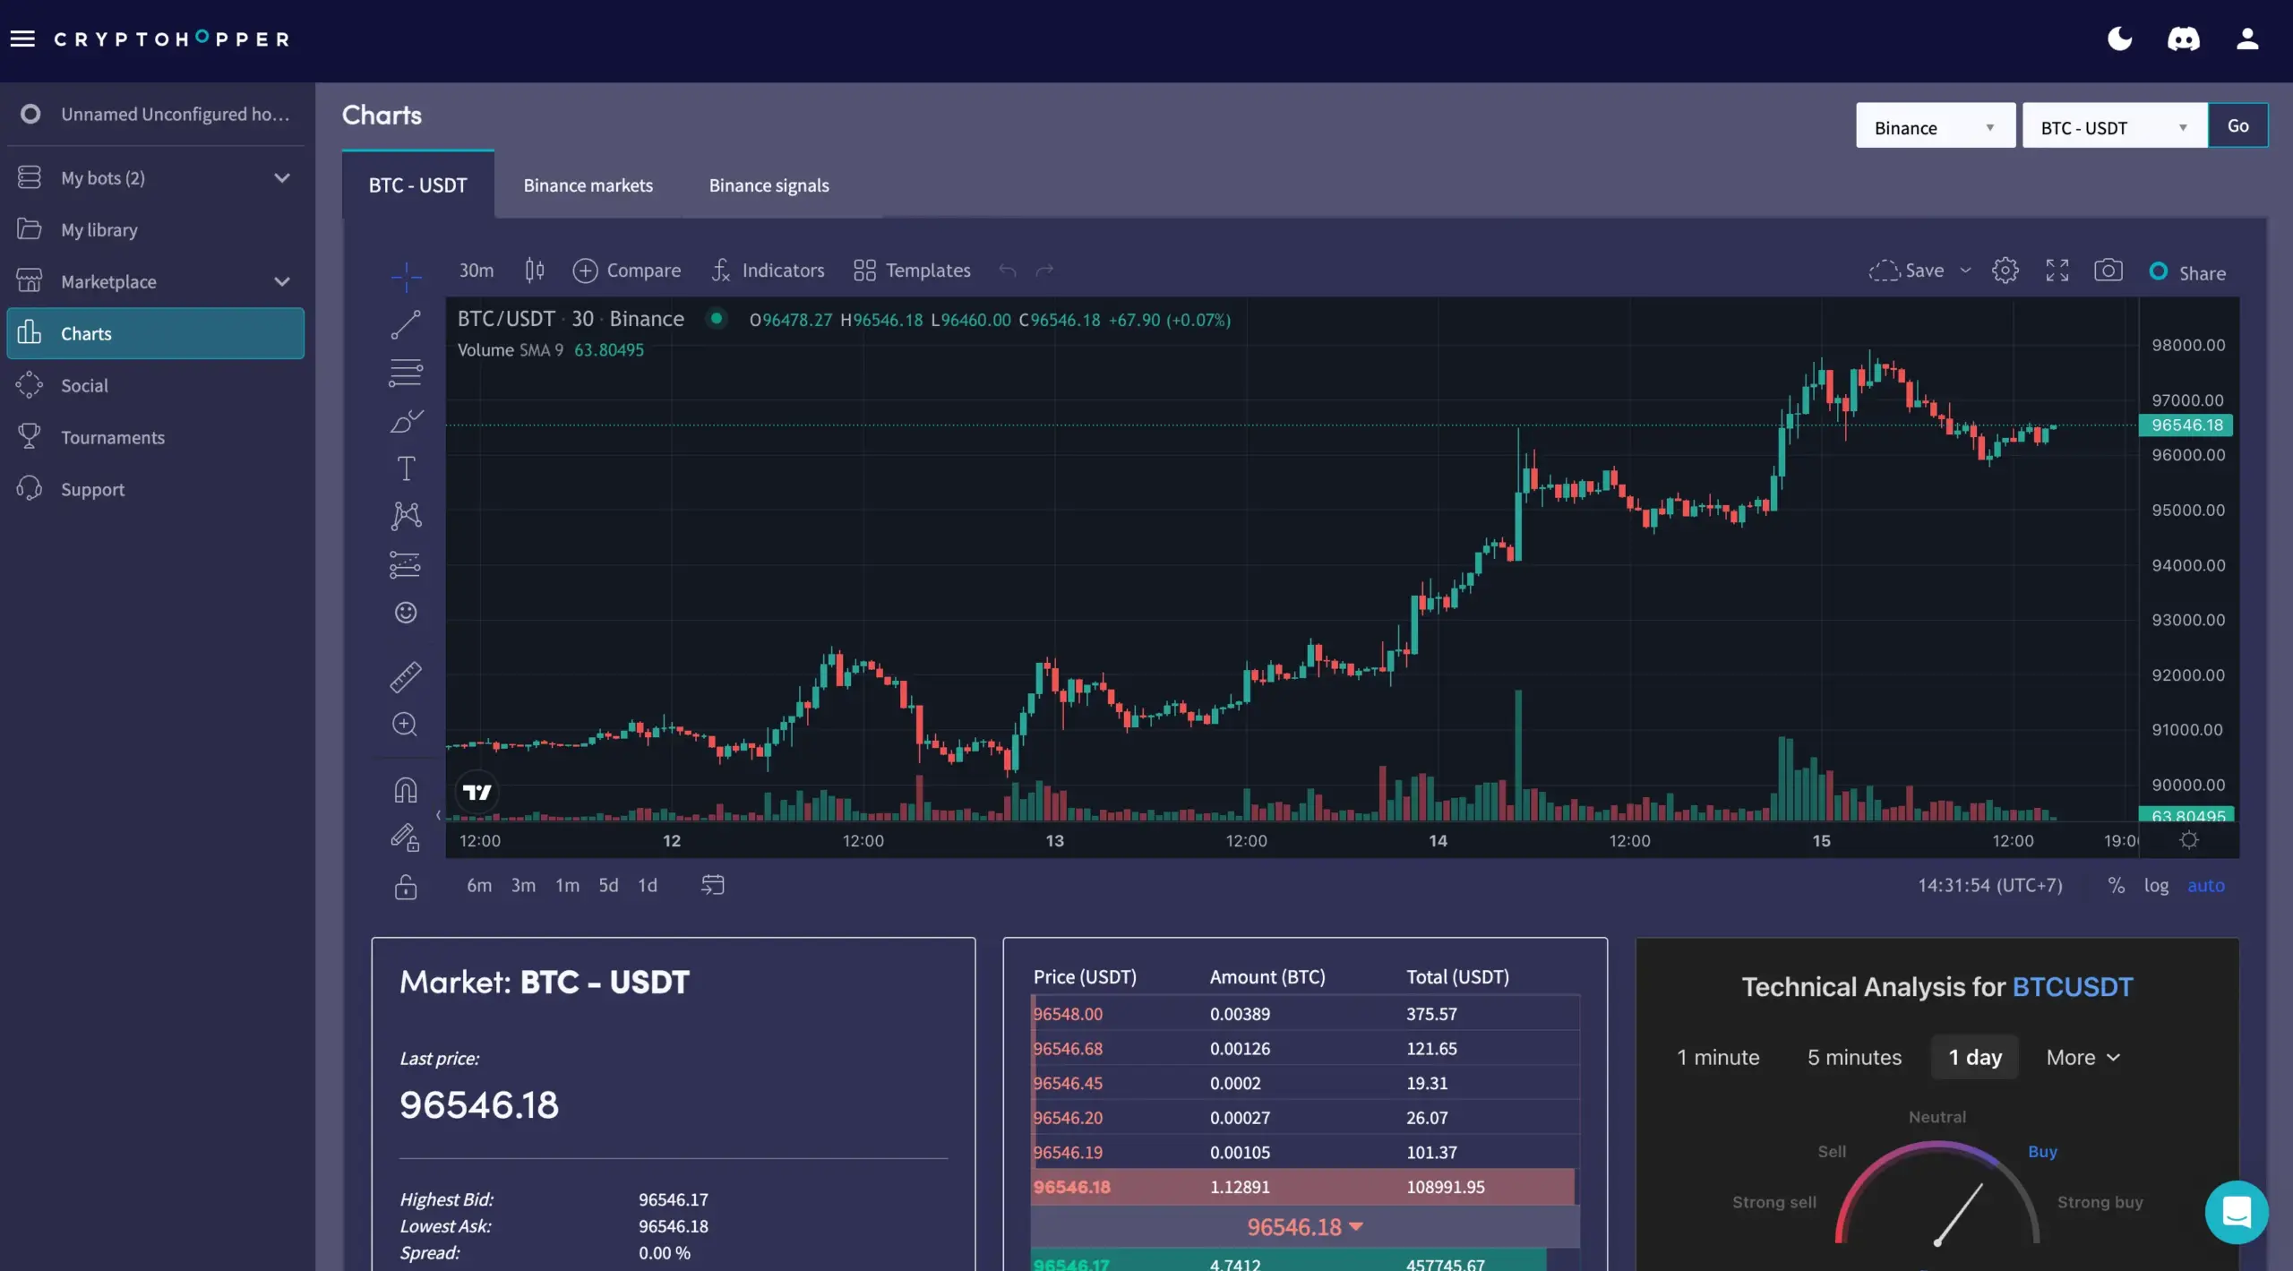
Task: Open the Tournaments page
Action: tap(110, 437)
